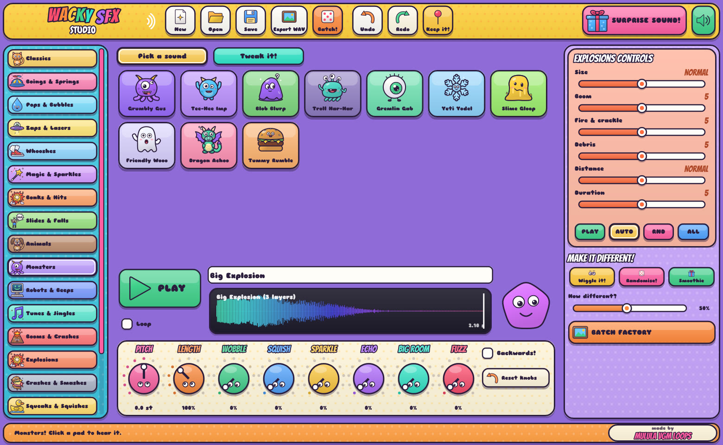This screenshot has height=445, width=723.
Task: Choose the Gremlin Gab eyeball pad
Action: pyautogui.click(x=394, y=94)
